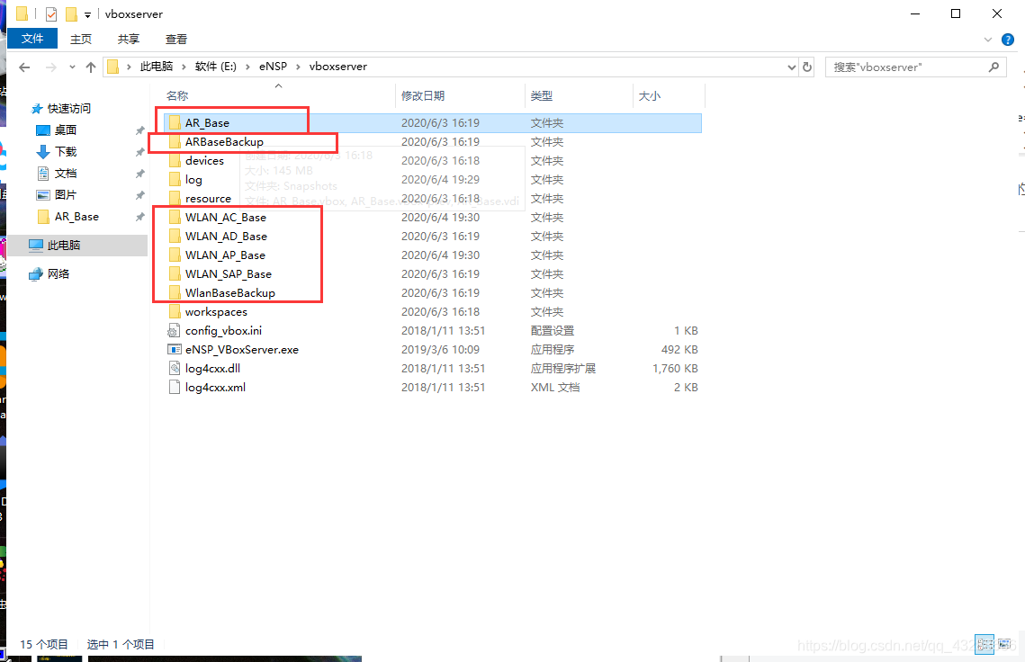Select the WLAN_AC_Base folder icon
Screen dimensions: 1025x662
point(175,218)
